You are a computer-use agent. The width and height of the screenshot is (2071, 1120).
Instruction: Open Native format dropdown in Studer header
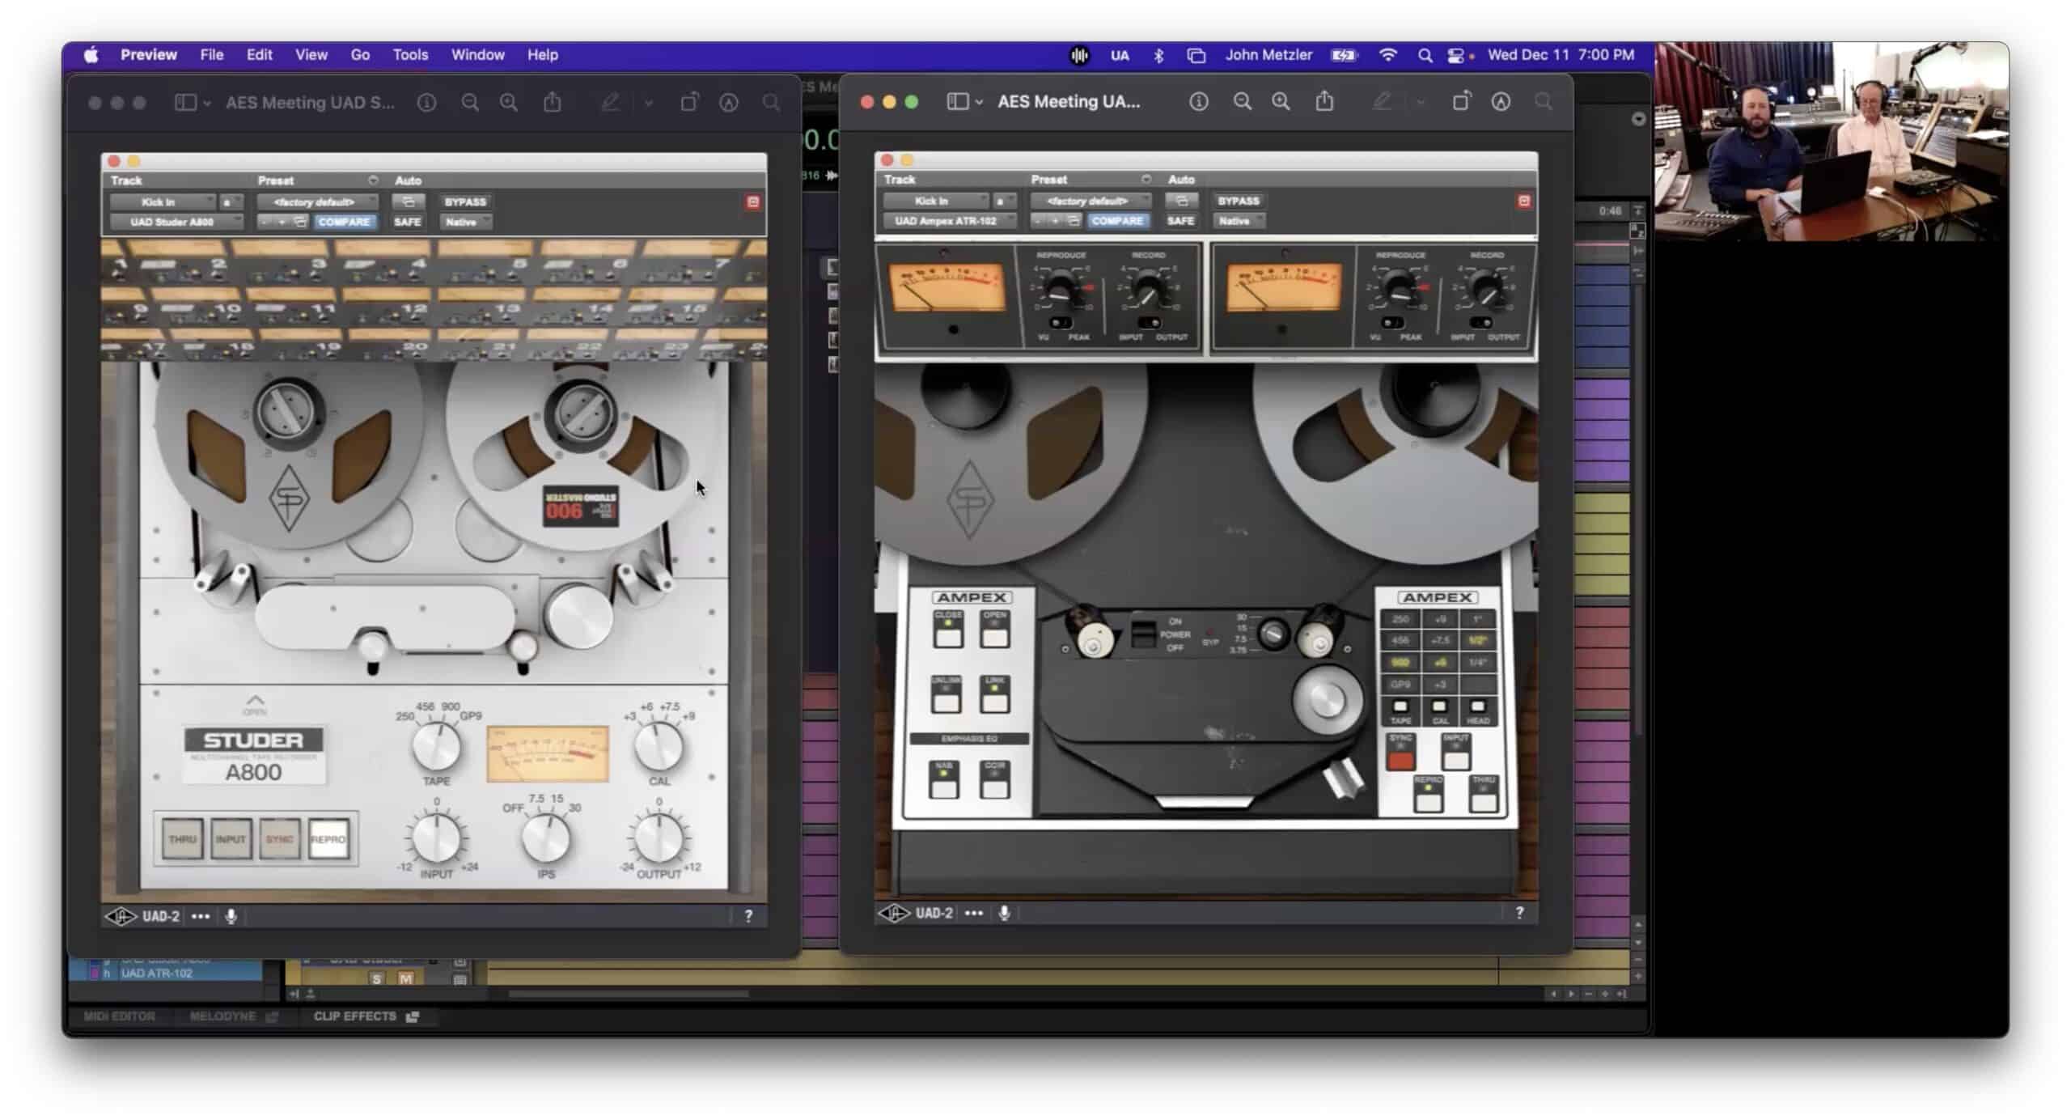pyautogui.click(x=466, y=222)
